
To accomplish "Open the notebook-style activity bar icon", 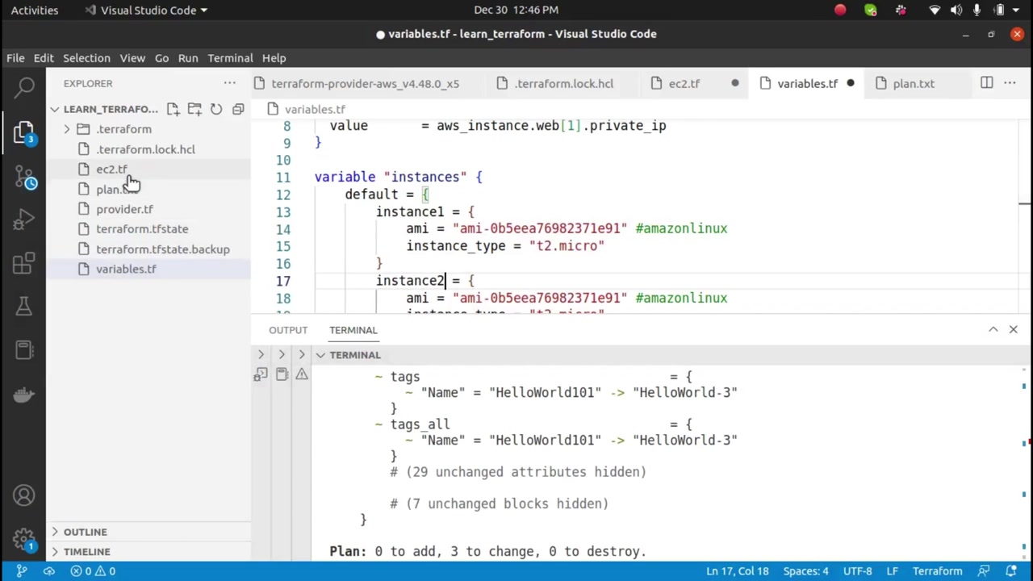I will (24, 349).
